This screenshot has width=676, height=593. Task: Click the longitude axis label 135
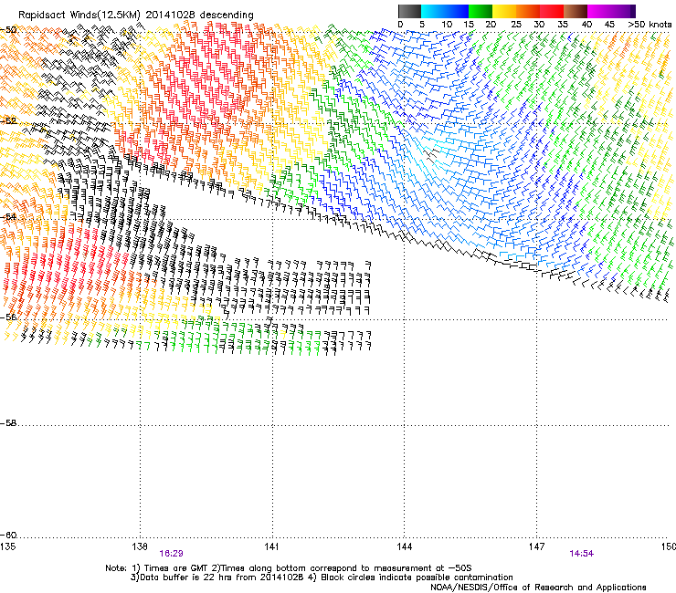point(7,546)
